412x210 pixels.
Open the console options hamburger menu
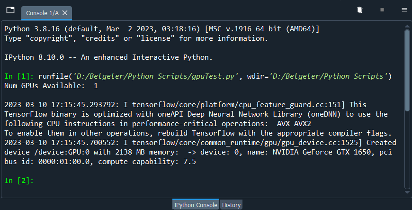point(404,10)
